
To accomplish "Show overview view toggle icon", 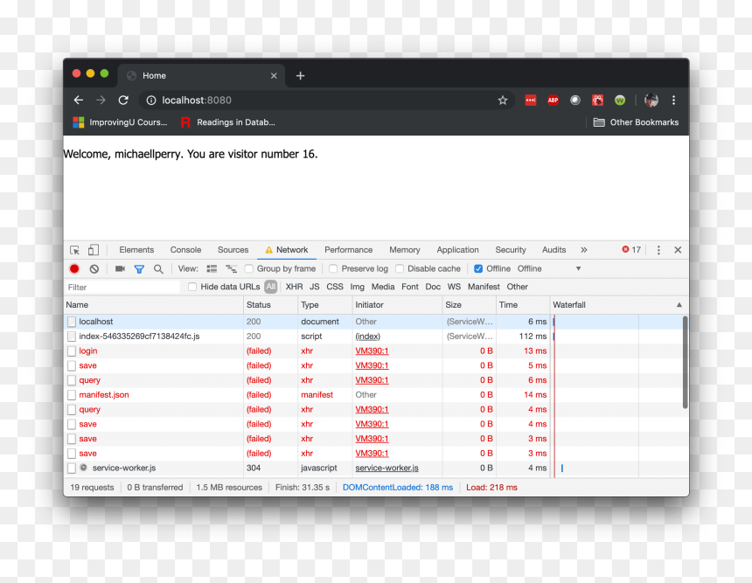I will point(232,269).
